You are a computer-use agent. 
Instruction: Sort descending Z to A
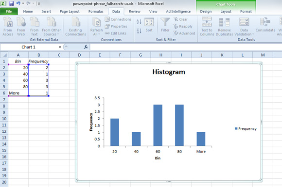139,31
